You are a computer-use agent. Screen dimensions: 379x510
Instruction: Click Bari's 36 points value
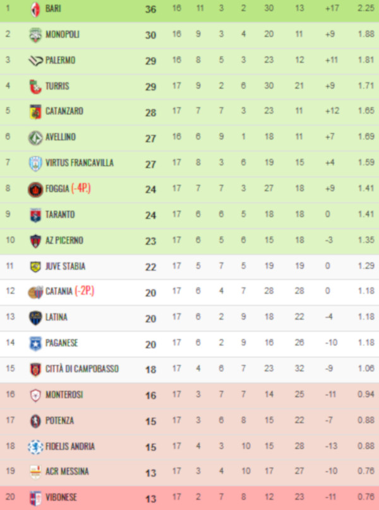[x=150, y=9]
